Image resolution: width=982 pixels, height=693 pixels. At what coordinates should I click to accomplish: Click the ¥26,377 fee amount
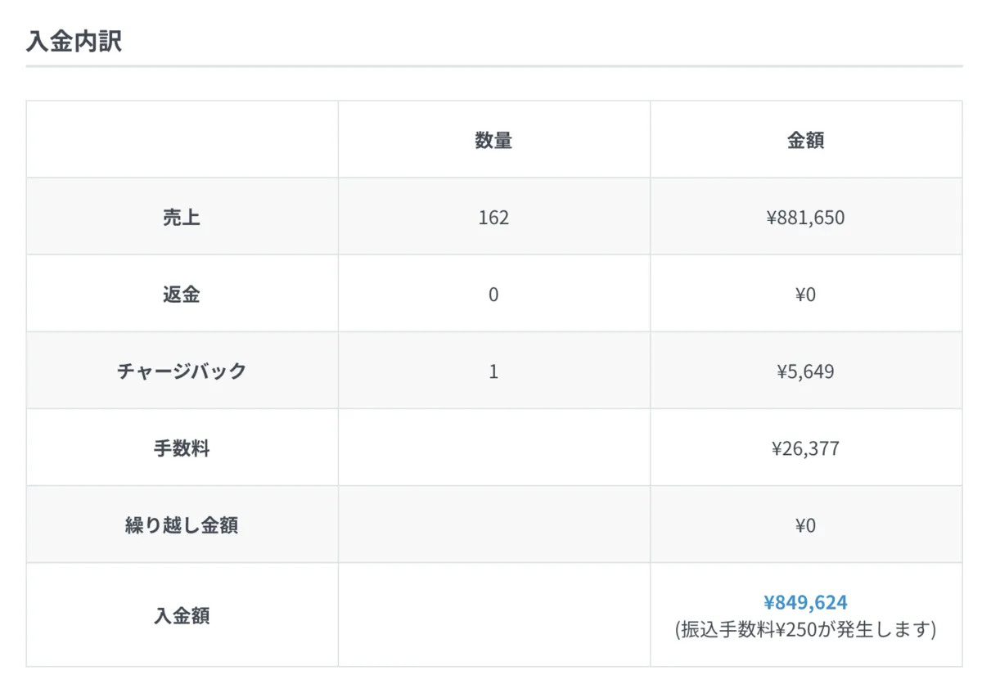coord(806,448)
